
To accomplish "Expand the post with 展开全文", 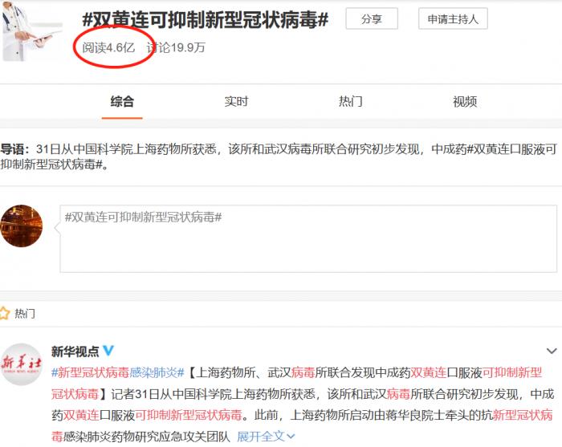I will (x=266, y=437).
